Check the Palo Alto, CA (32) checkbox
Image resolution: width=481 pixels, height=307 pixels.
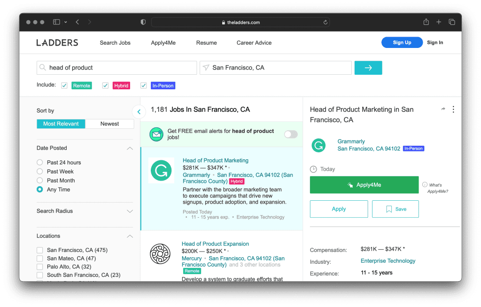pos(39,267)
